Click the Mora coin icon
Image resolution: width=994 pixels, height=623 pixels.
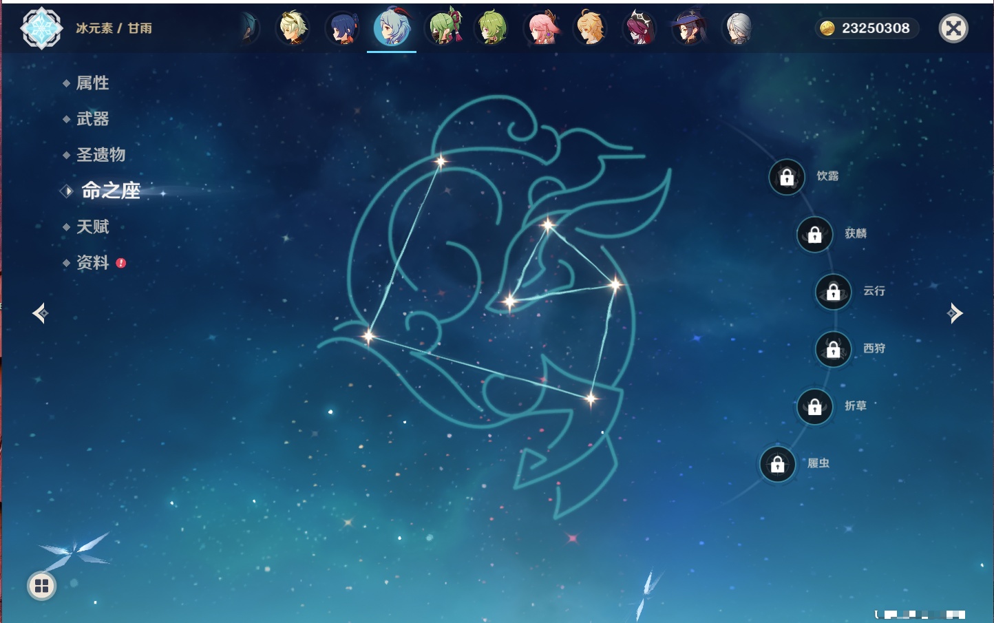[827, 28]
